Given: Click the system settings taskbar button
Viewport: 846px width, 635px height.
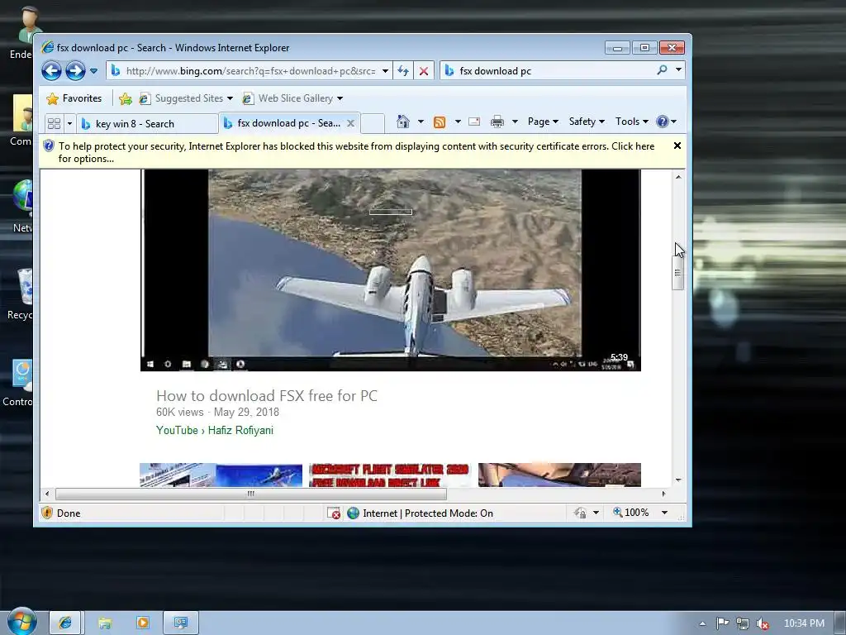Looking at the screenshot, I should click(x=181, y=623).
